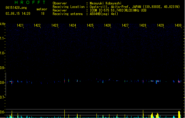Click the HROFFT title text

tap(30, 2)
